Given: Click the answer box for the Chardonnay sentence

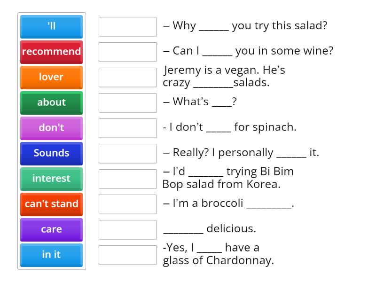Looking at the screenshot, I should click(x=127, y=254).
